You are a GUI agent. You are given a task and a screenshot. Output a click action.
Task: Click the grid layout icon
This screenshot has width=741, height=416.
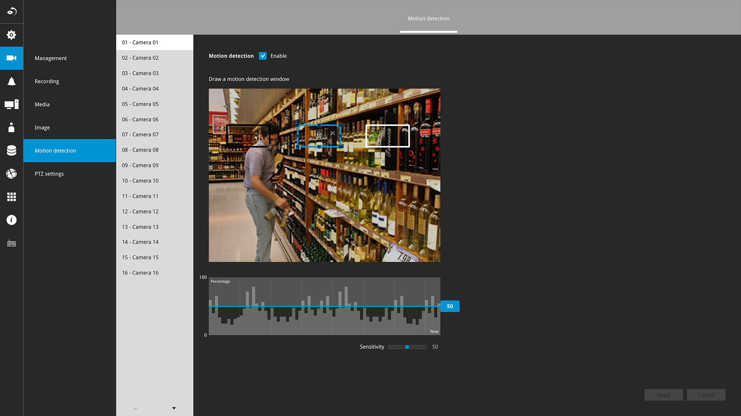click(12, 197)
